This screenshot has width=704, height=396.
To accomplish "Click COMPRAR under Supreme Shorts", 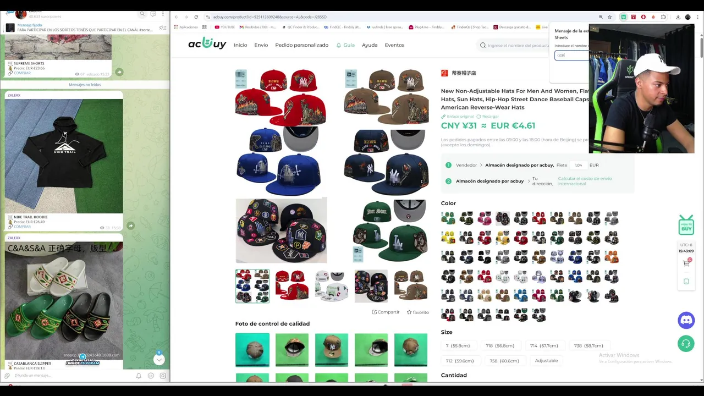I will coord(22,73).
